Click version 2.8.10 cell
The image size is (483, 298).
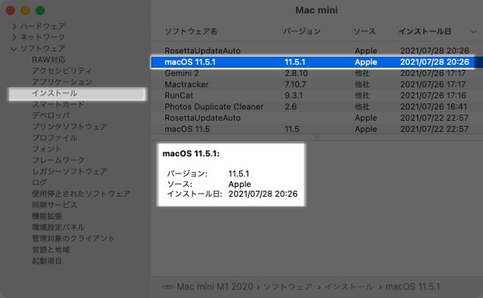click(296, 73)
